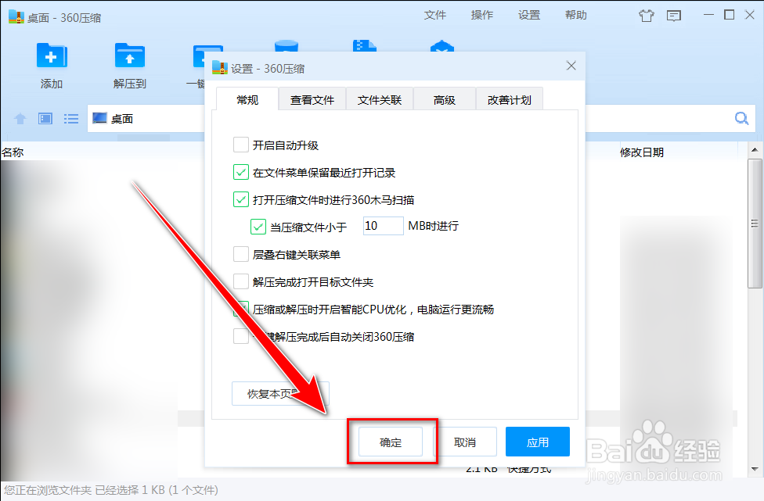Viewport: 764px width, 501px height.
Task: Minimize the 360压缩 main window
Action: pyautogui.click(x=708, y=15)
